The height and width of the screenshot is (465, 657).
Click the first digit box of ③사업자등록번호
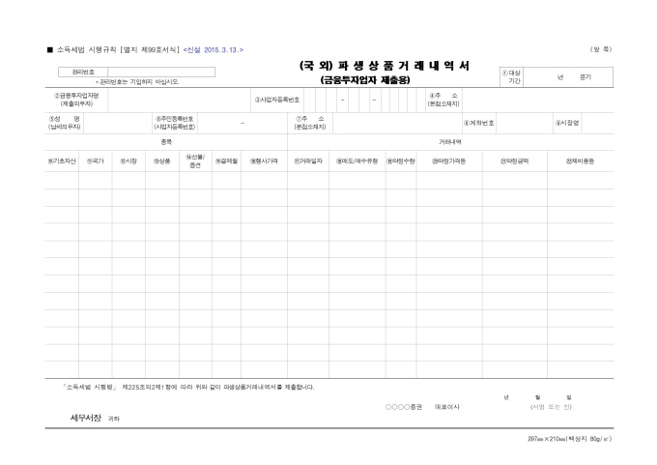click(x=309, y=101)
